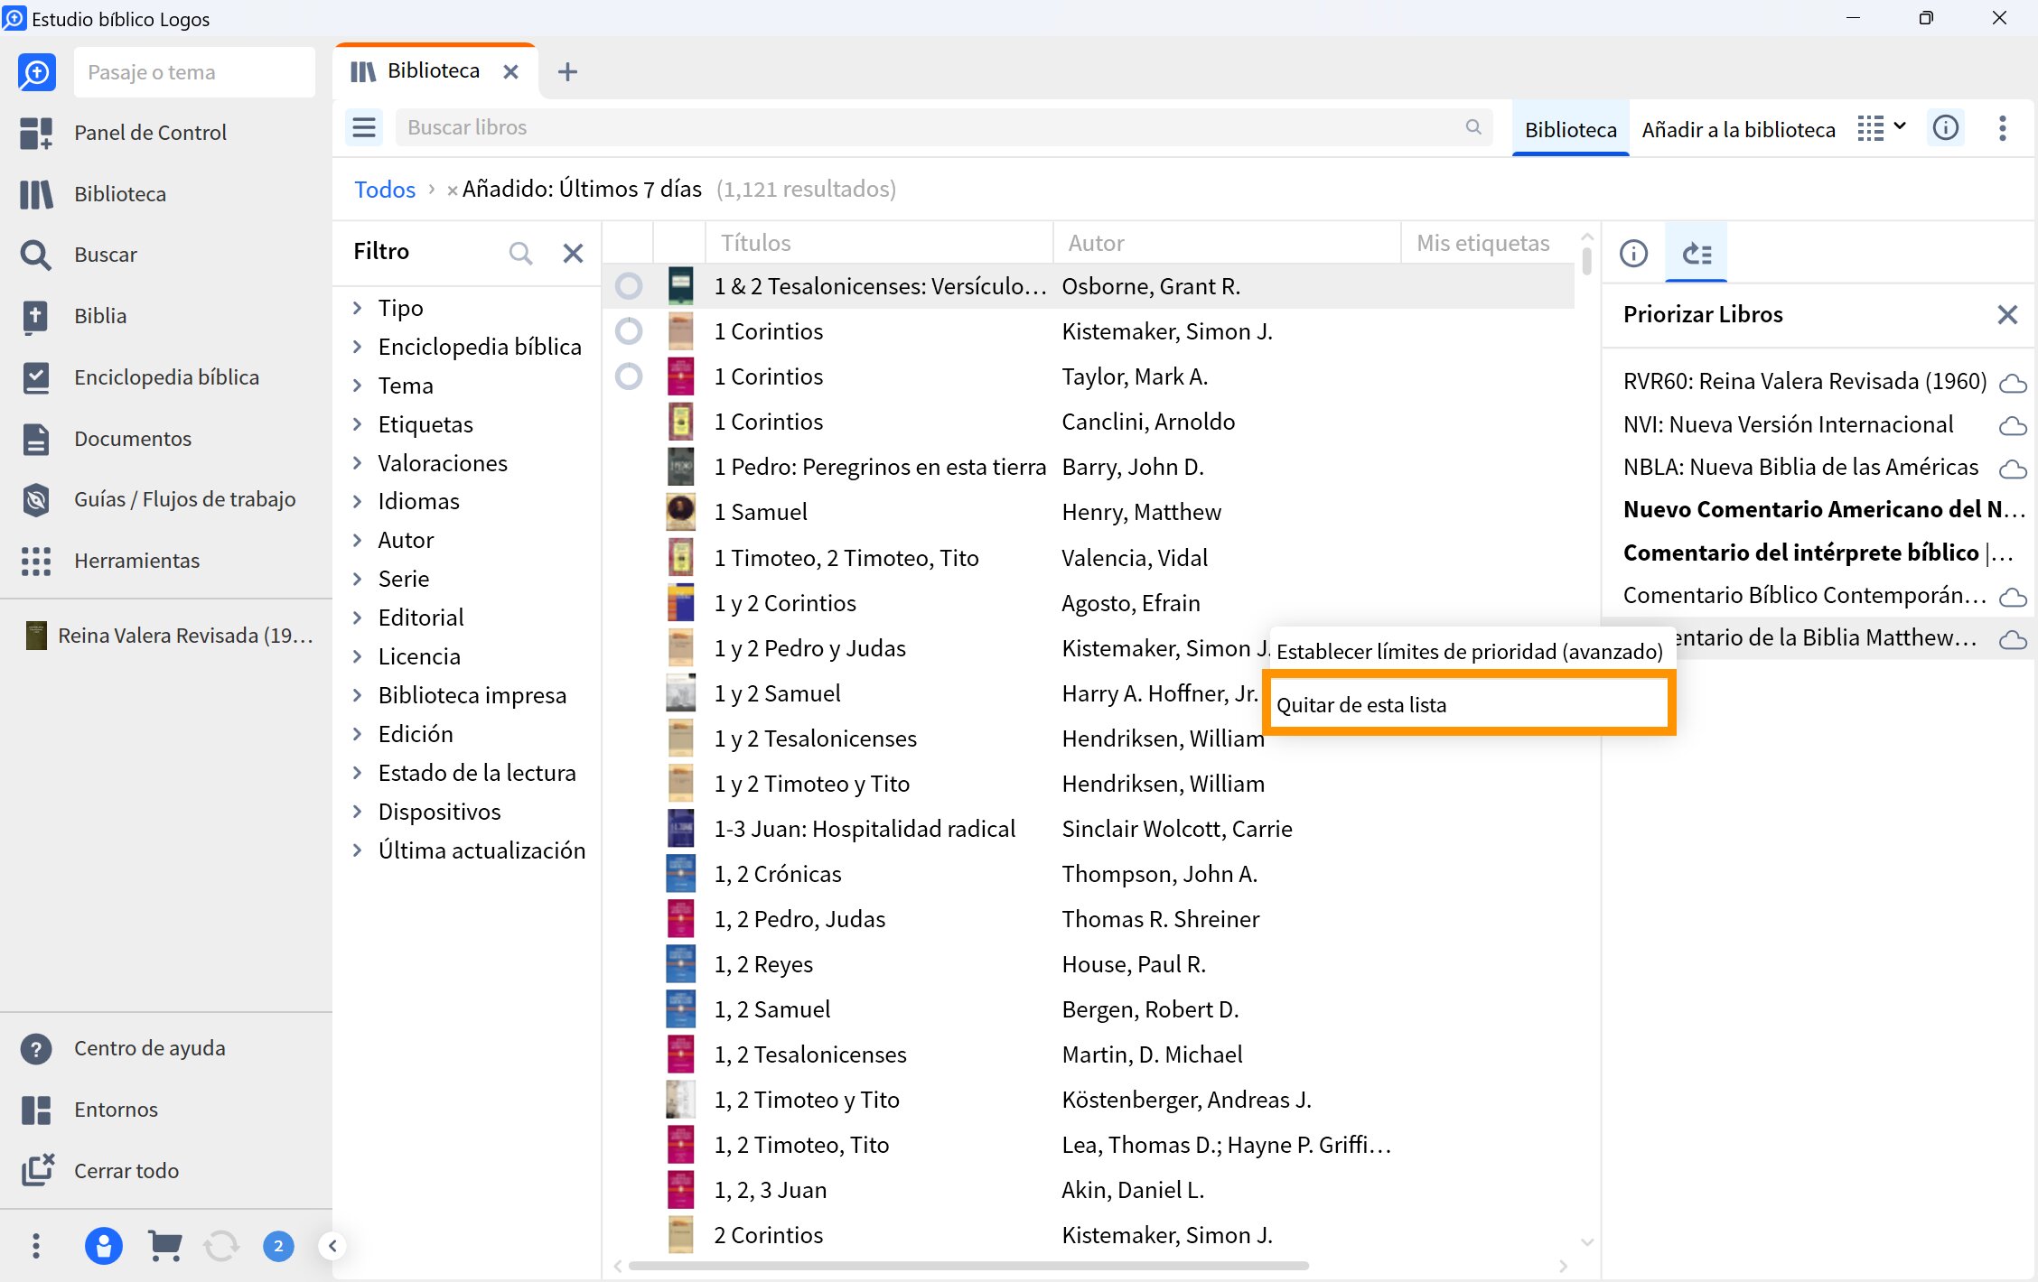Expand the Tipo filter
2038x1282 pixels.
pos(358,308)
